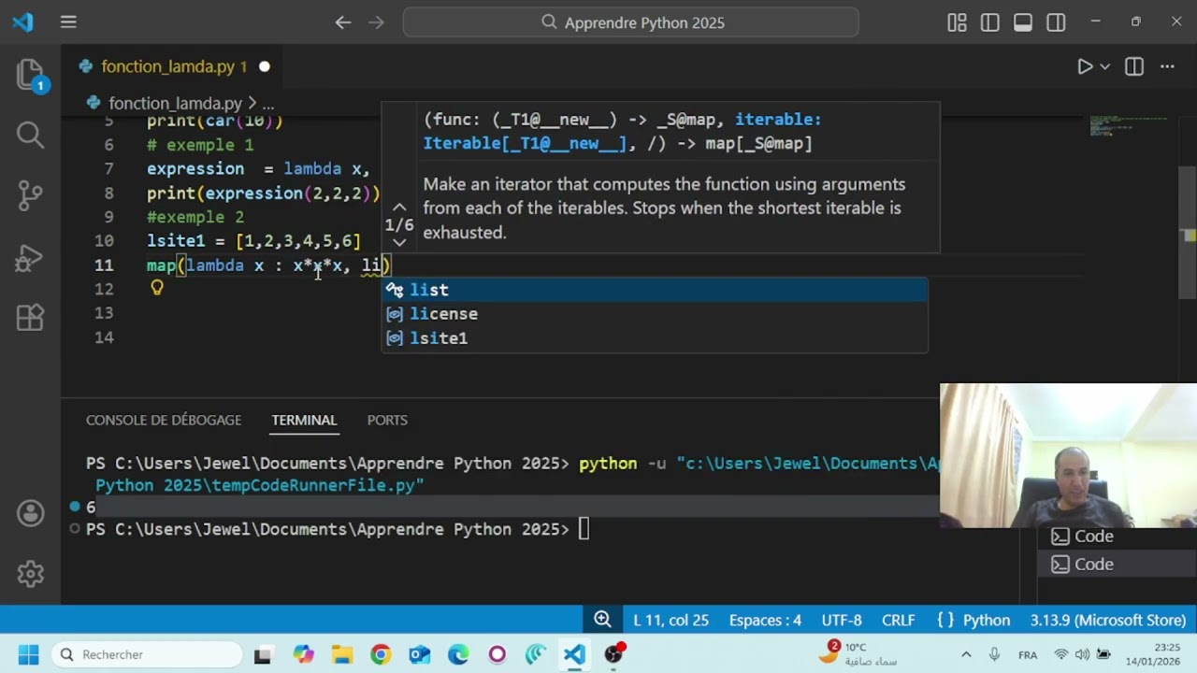Choose 'lsite1' from autocomplete suggestions

655,338
